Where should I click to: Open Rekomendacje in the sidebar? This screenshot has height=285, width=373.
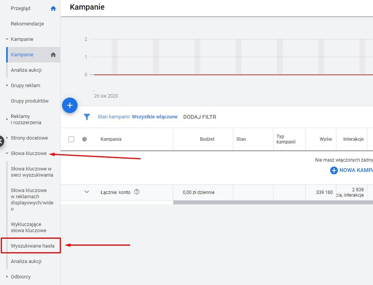click(27, 24)
